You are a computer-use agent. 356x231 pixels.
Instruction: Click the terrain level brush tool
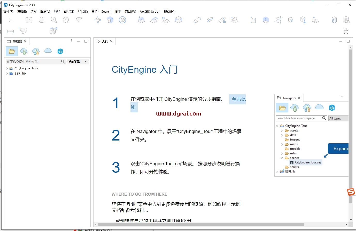point(154,20)
